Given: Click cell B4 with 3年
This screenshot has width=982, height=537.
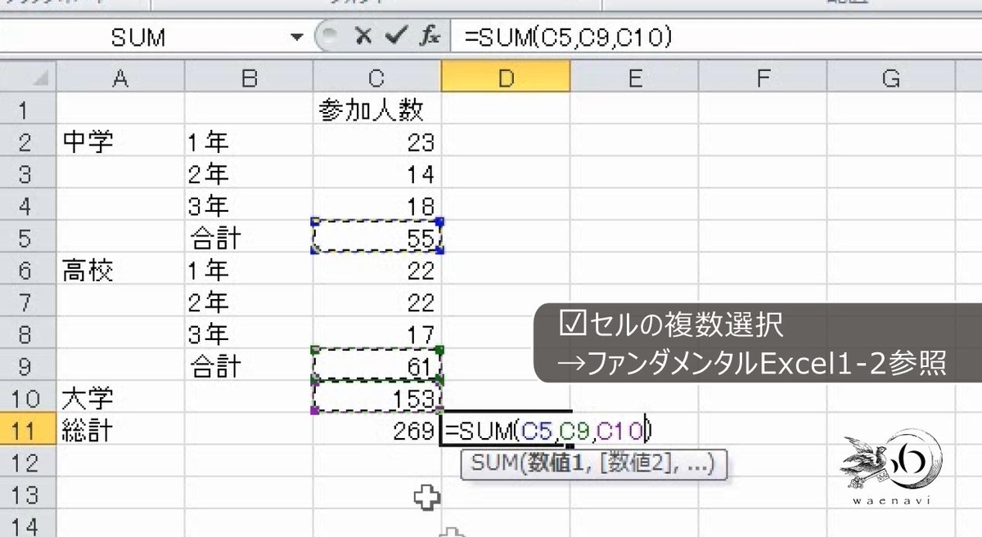Looking at the screenshot, I should pos(249,206).
